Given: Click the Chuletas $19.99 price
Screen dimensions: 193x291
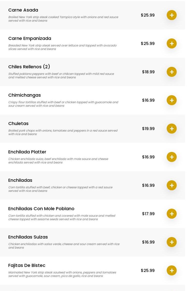Looking at the screenshot, I should tap(148, 129).
